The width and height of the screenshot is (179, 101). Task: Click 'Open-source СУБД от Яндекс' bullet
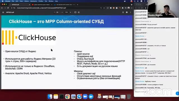20,51
